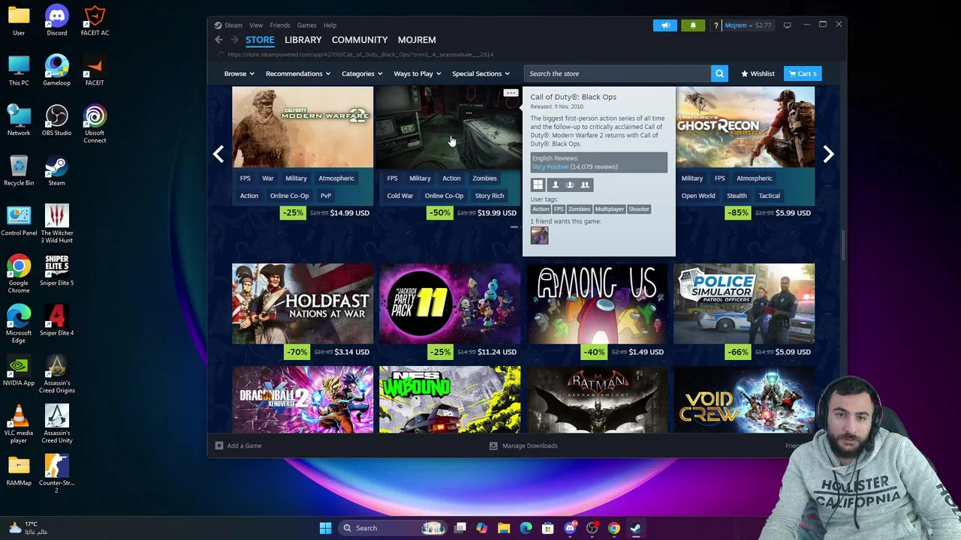Click the -85% $5.99 USD price
Image resolution: width=961 pixels, height=540 pixels.
point(770,213)
